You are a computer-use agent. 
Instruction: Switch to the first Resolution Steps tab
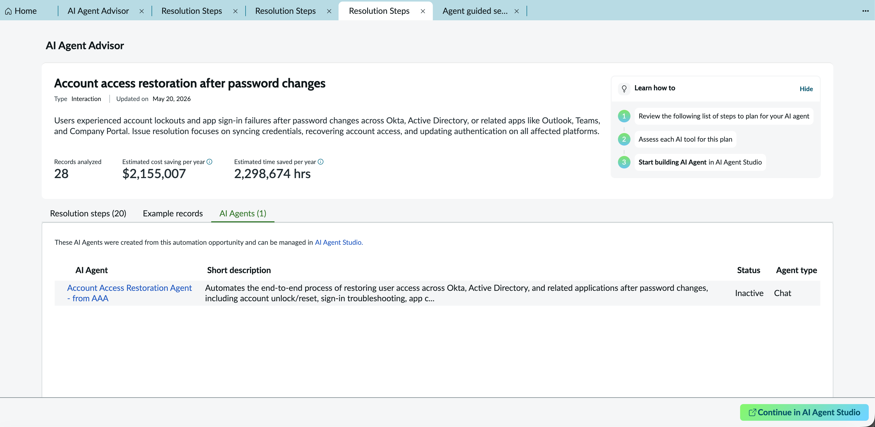click(192, 11)
